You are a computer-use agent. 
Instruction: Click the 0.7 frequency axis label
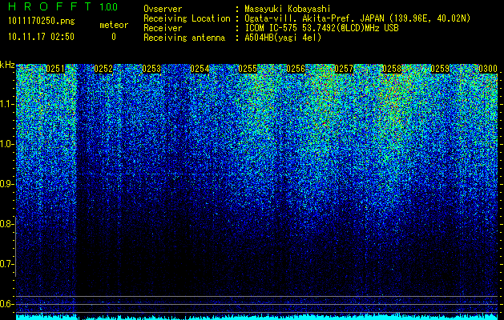(x=6, y=264)
